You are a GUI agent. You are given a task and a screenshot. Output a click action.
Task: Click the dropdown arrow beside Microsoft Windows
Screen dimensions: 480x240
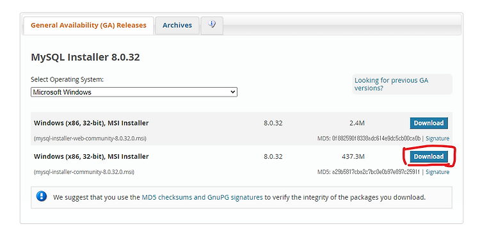tap(233, 92)
